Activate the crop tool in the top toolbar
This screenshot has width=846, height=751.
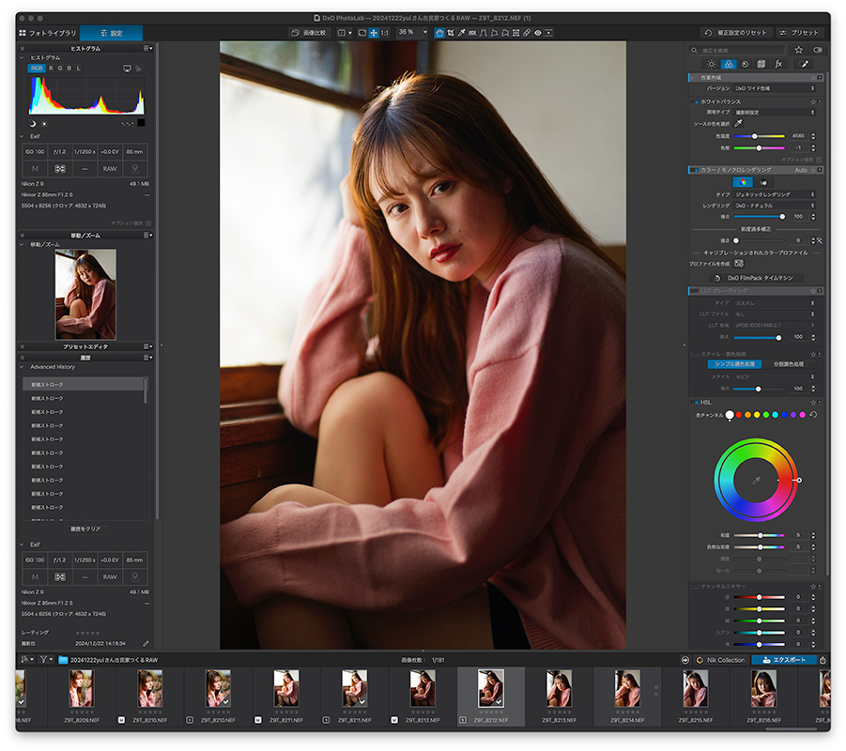(451, 33)
